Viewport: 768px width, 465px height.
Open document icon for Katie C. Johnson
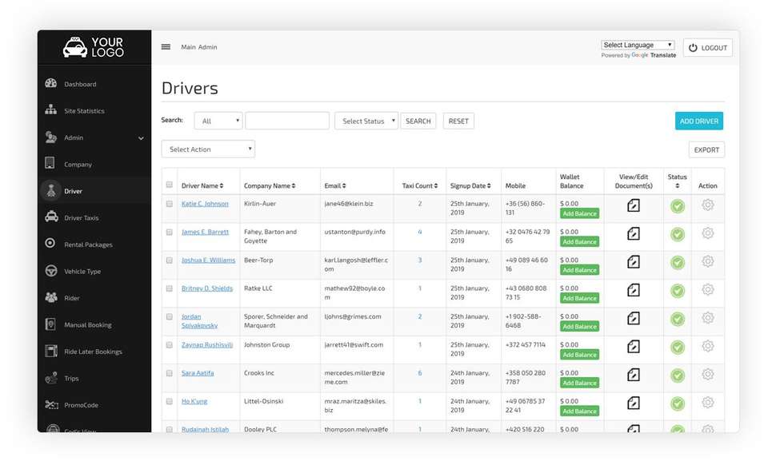tap(633, 205)
